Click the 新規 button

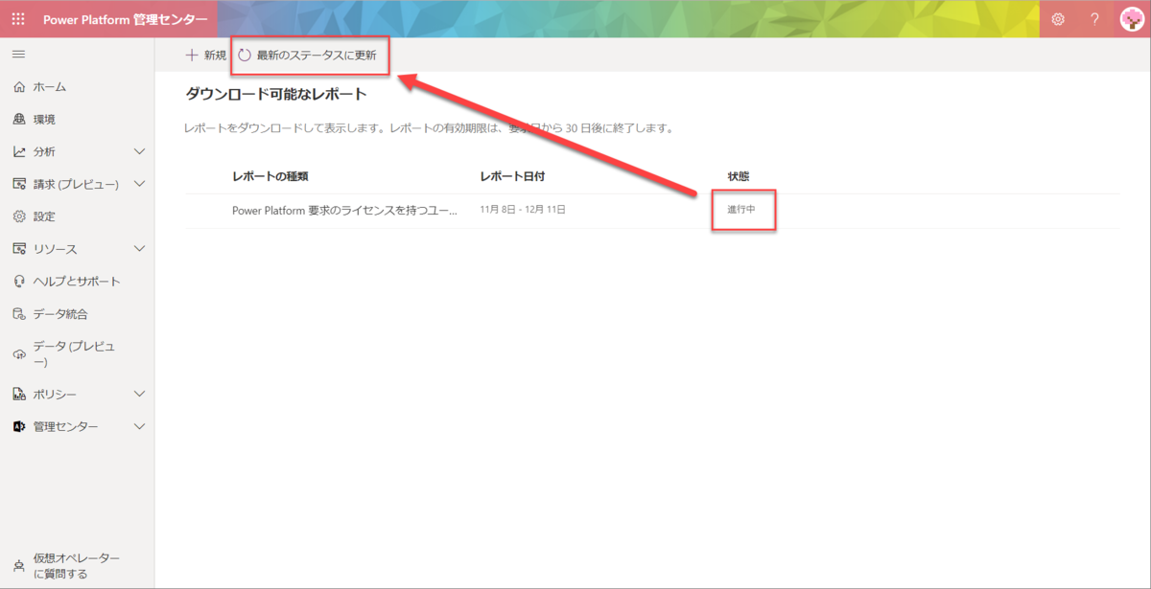205,56
